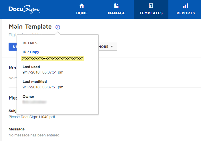Click the Reports bar chart icon
Viewport: 201px width, 141px height.
[186, 6]
